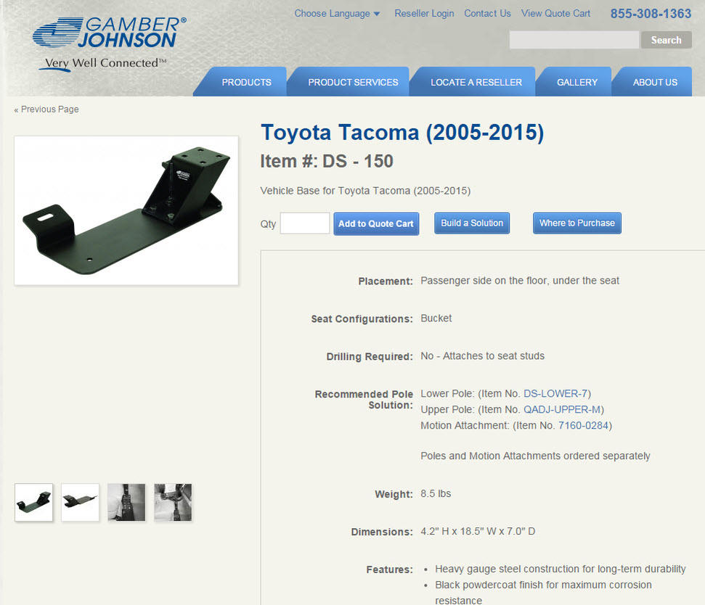Click the Where to Purchase button
Viewport: 705px width, 605px height.
(x=577, y=223)
